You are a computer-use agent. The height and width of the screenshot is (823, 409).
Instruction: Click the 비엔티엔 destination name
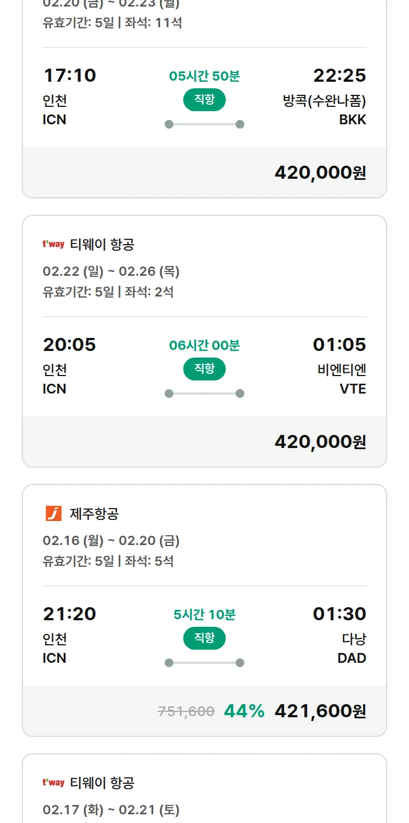(x=342, y=370)
